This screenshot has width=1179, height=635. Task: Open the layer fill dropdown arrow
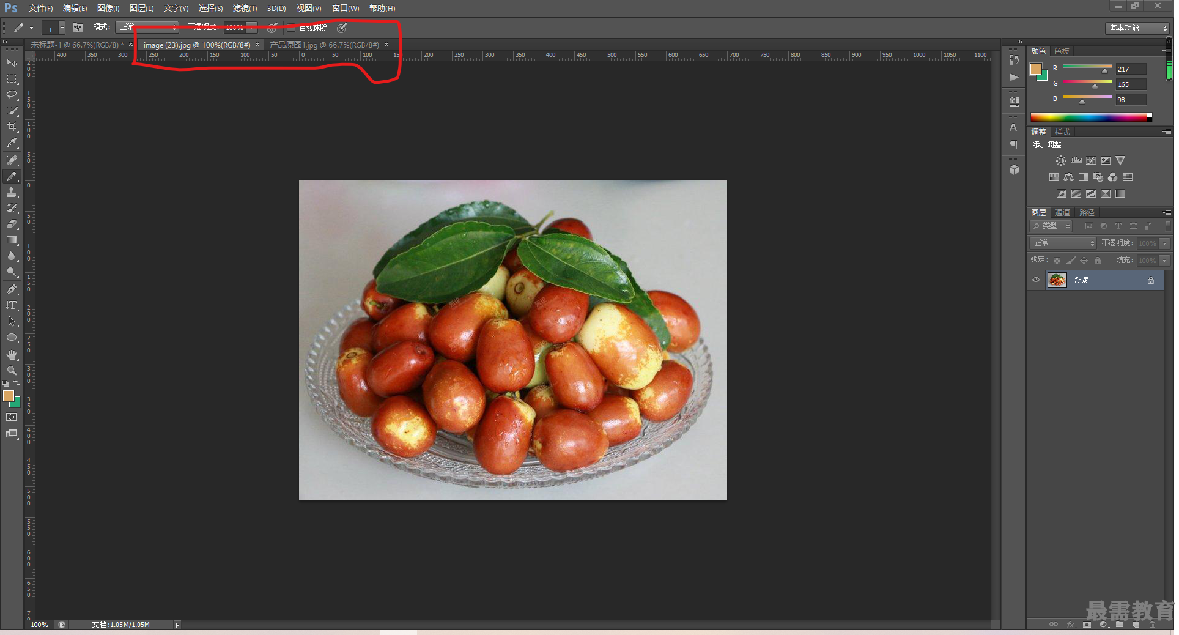[1165, 261]
